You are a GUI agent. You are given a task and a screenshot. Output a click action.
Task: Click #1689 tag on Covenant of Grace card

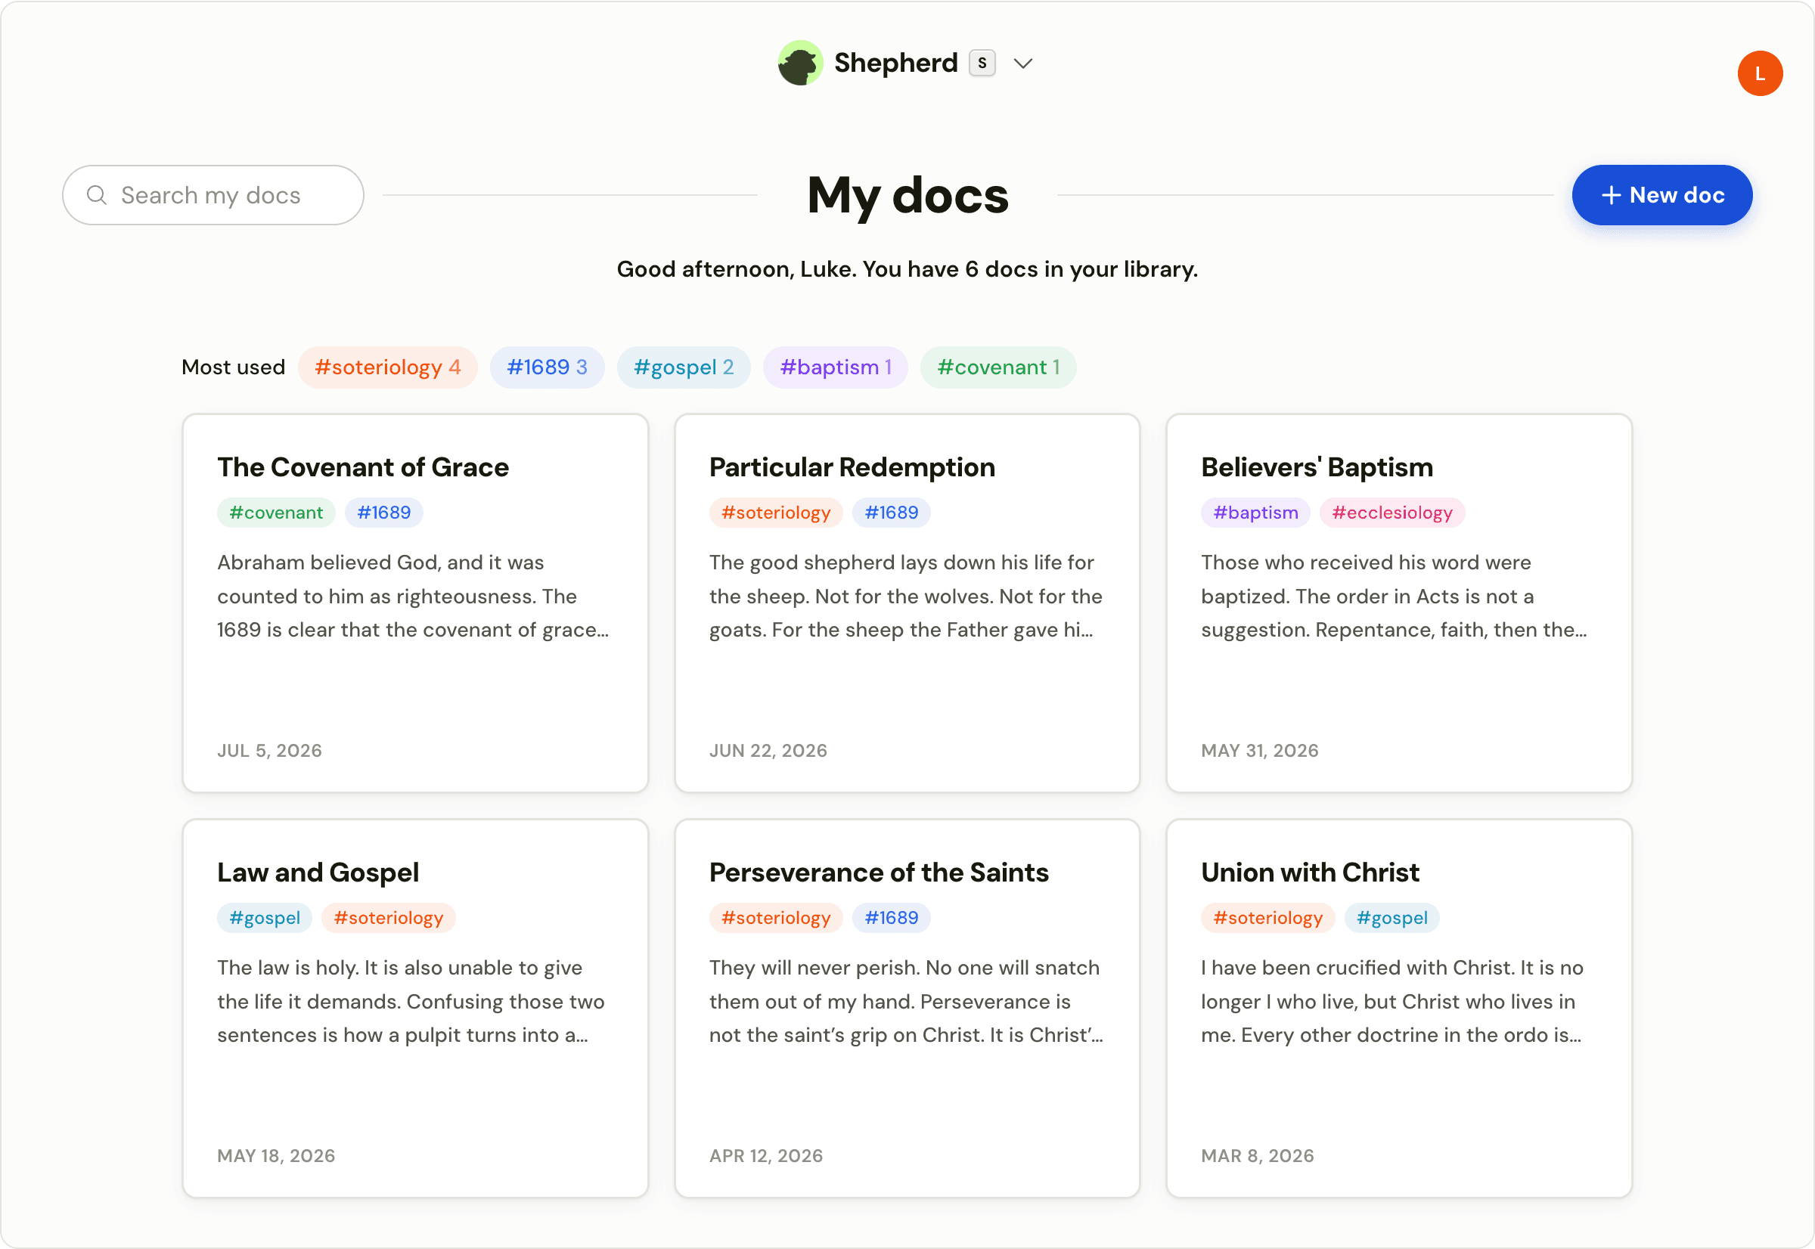pos(383,513)
